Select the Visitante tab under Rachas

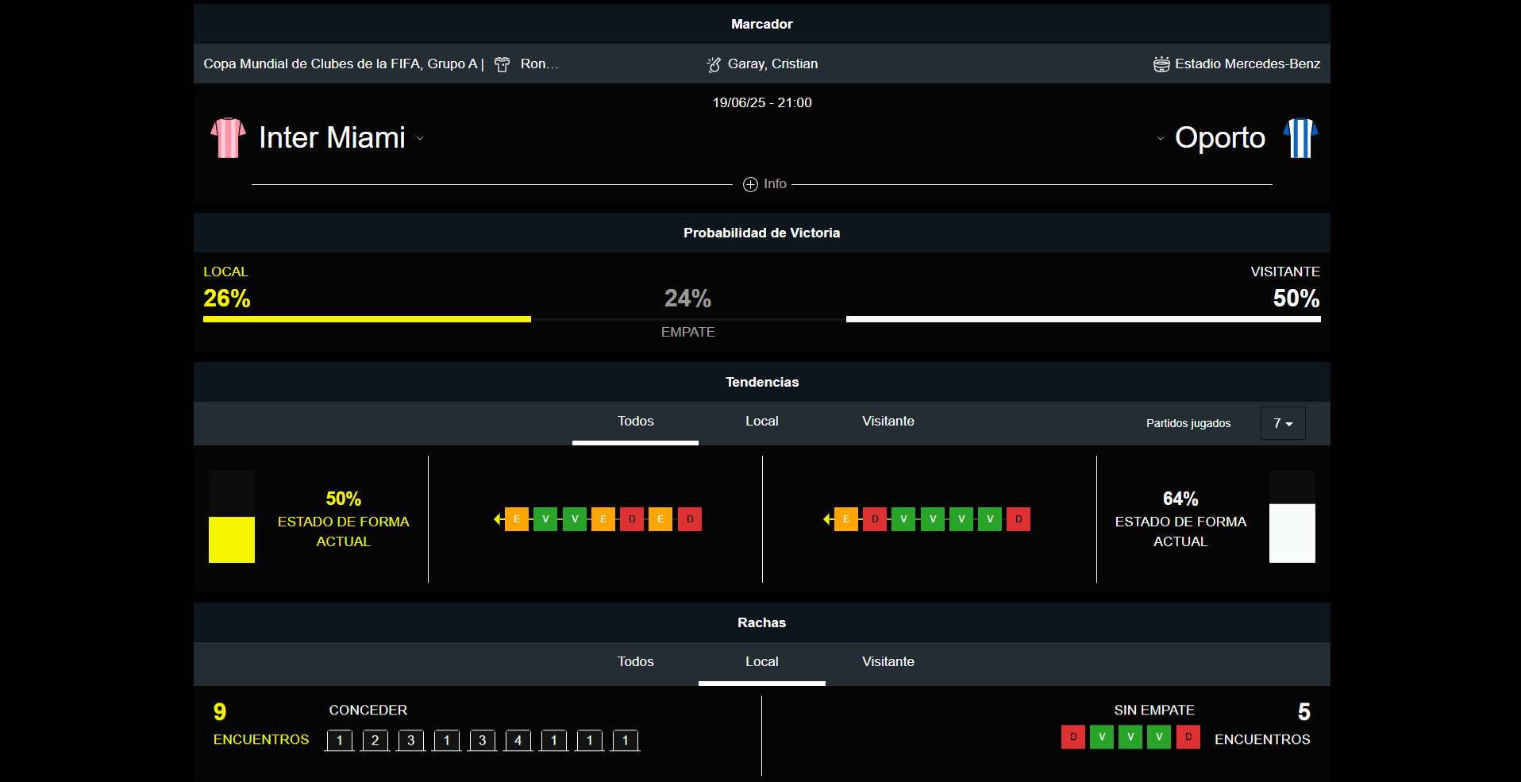click(x=888, y=662)
